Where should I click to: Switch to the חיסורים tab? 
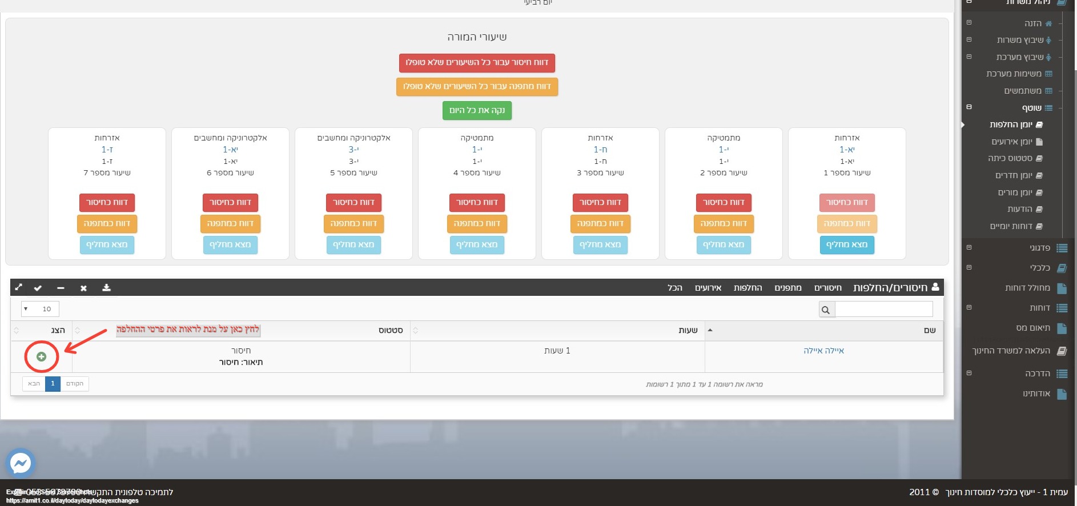click(827, 288)
